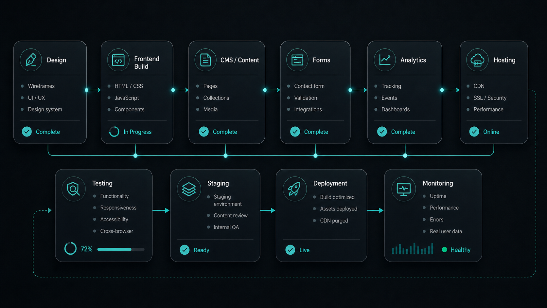Image resolution: width=547 pixels, height=308 pixels.
Task: Click the JavaScript list item
Action: click(127, 98)
